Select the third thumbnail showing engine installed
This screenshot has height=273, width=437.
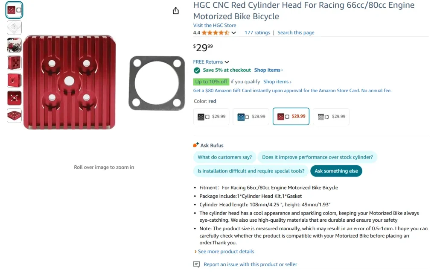tap(14, 45)
